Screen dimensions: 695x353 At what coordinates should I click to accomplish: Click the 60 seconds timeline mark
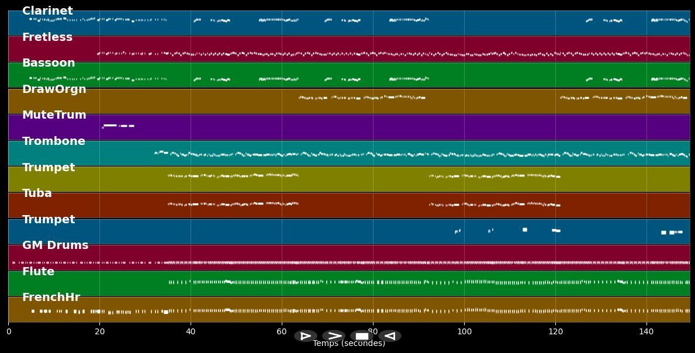(x=281, y=331)
